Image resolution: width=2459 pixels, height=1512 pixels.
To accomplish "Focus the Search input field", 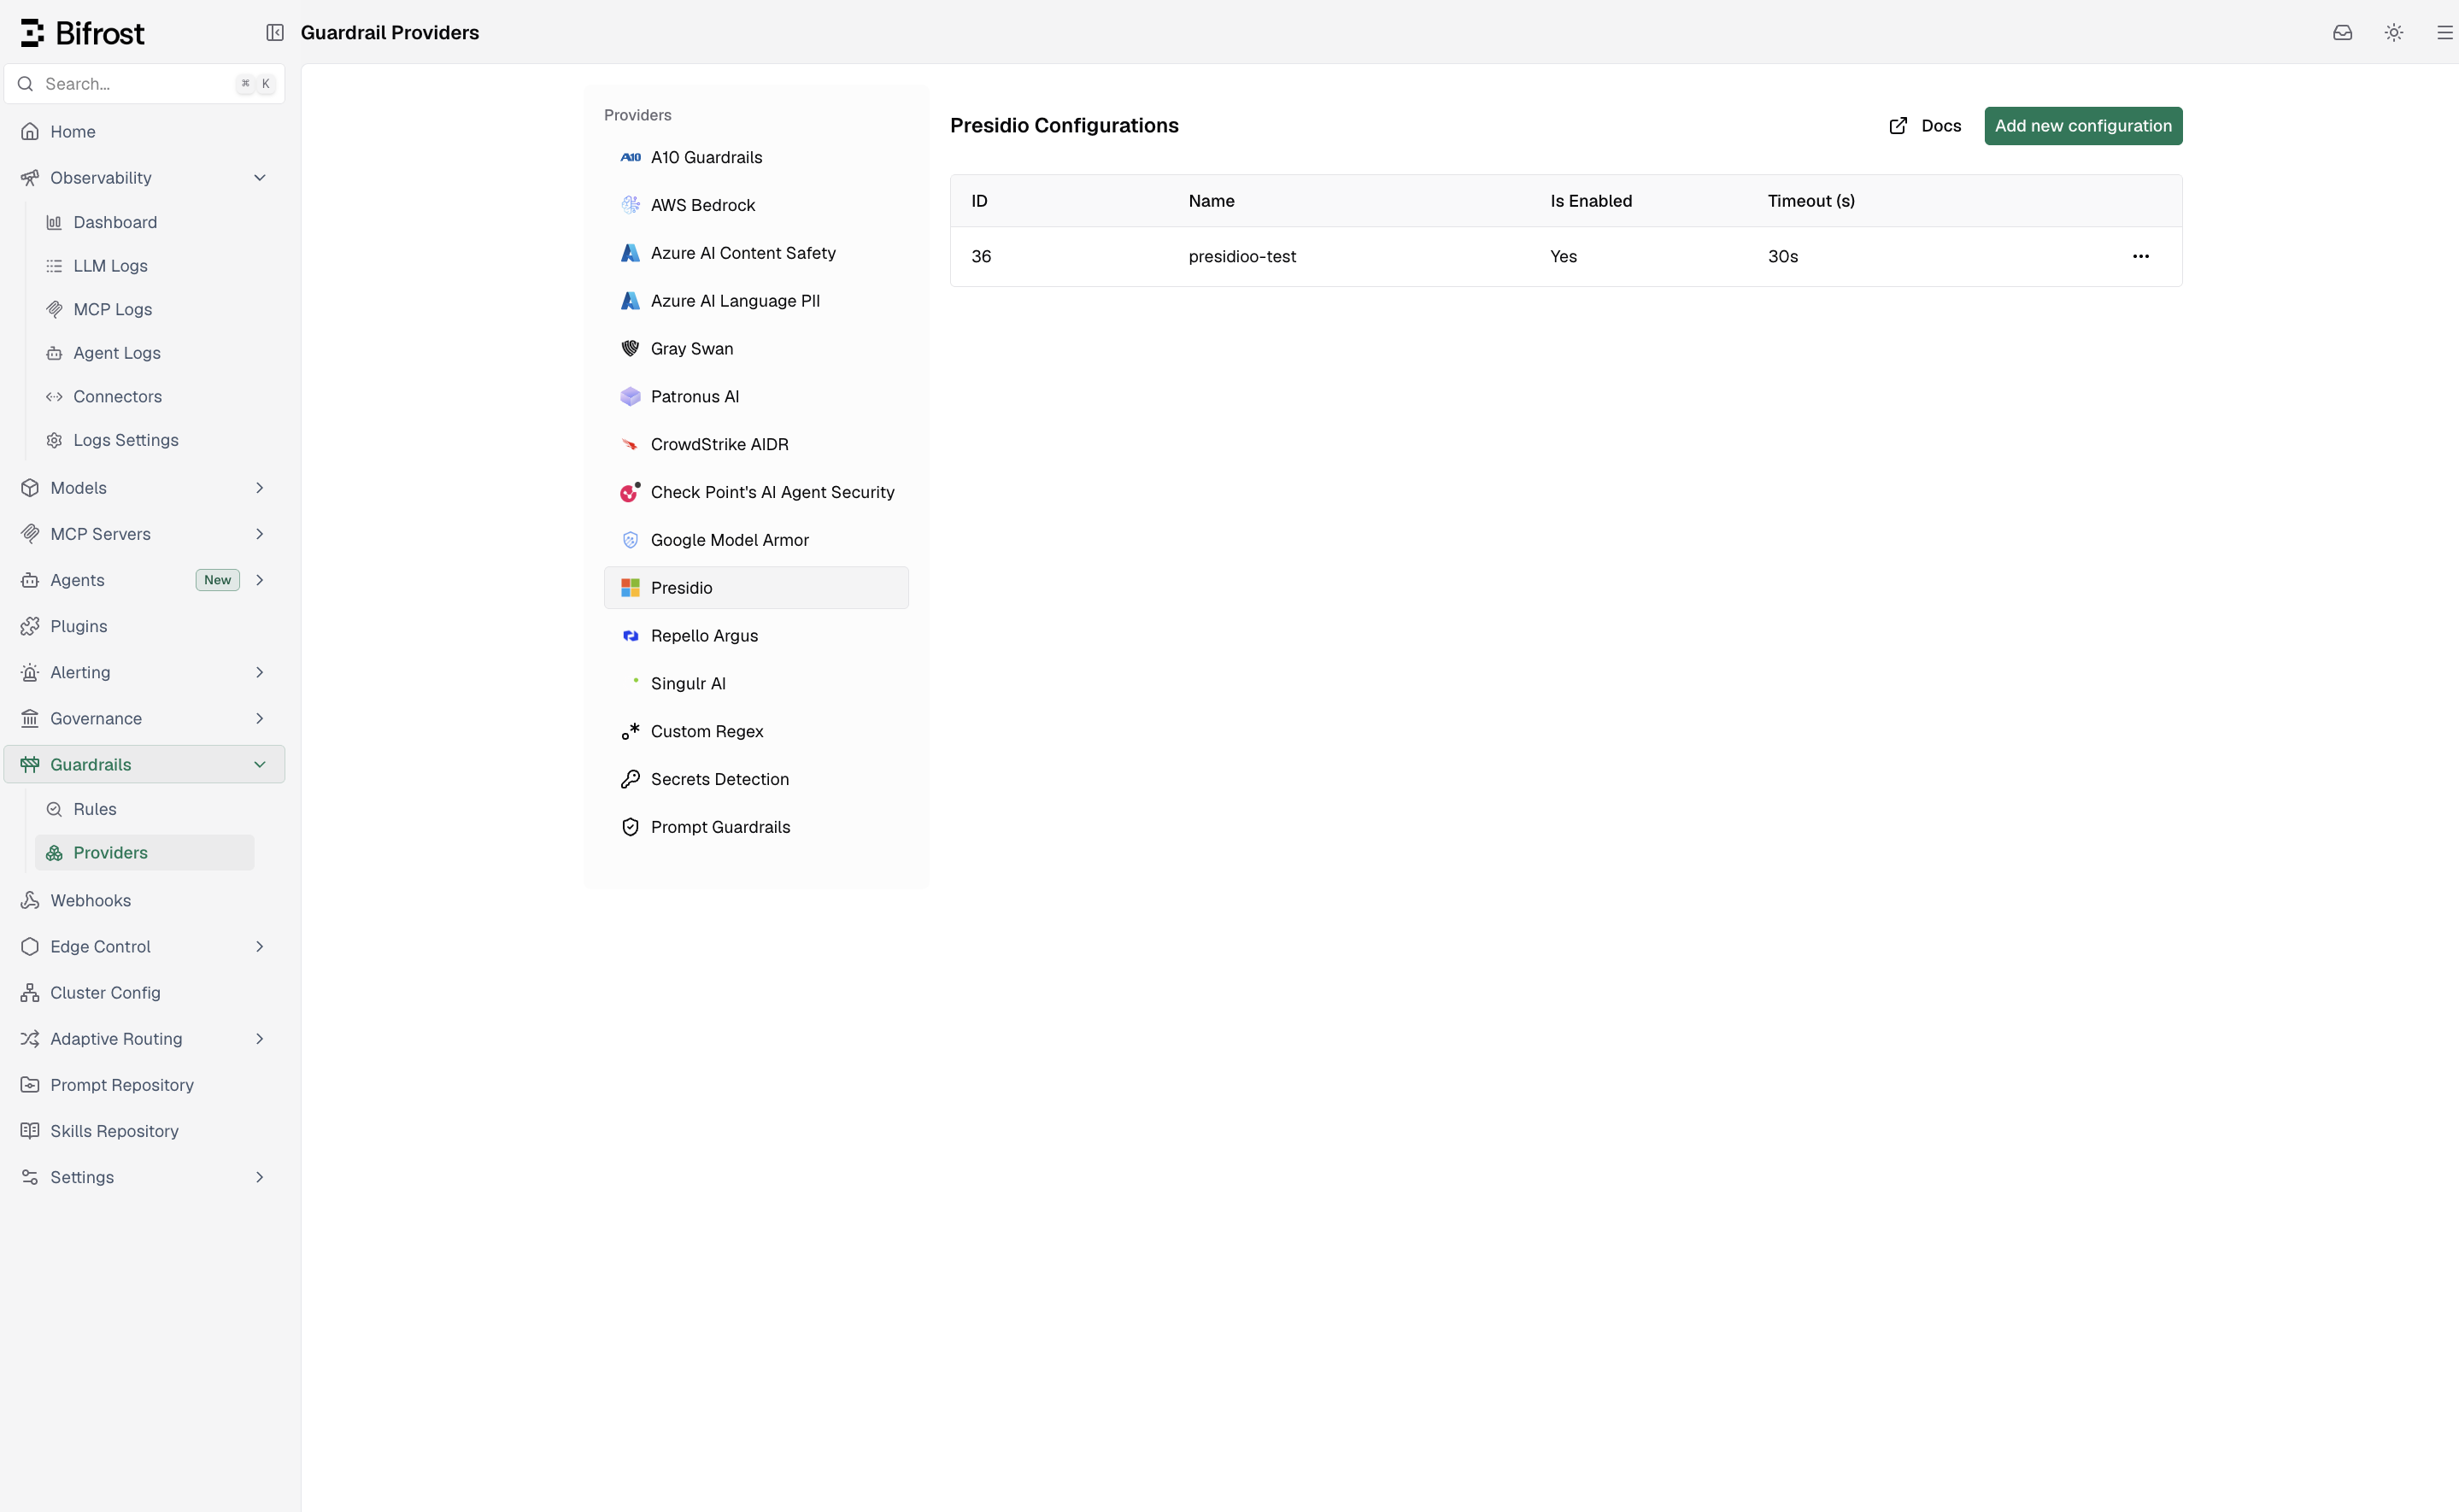I will point(144,84).
